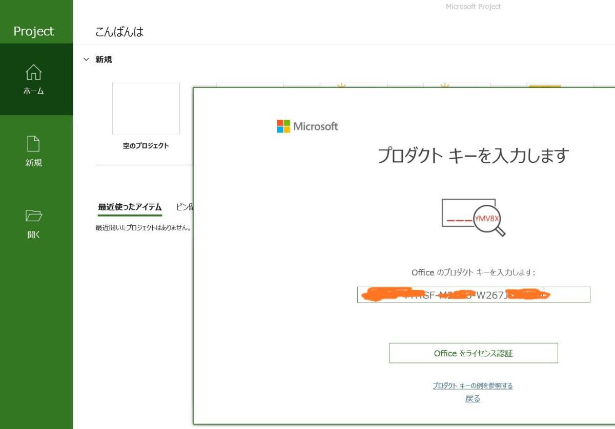The image size is (615, 429).
Task: Click the Microsoft logo in the dialog
Action: click(x=307, y=126)
